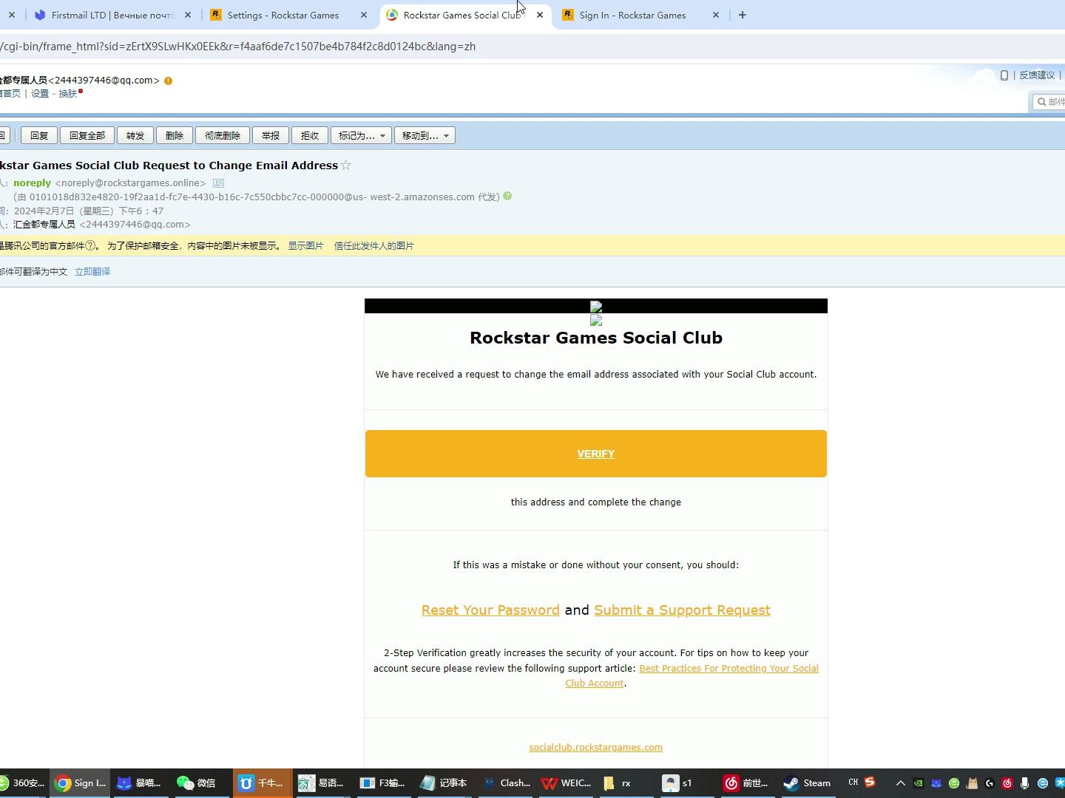The height and width of the screenshot is (798, 1065).
Task: Open 360 security app in taskbar
Action: (x=24, y=783)
